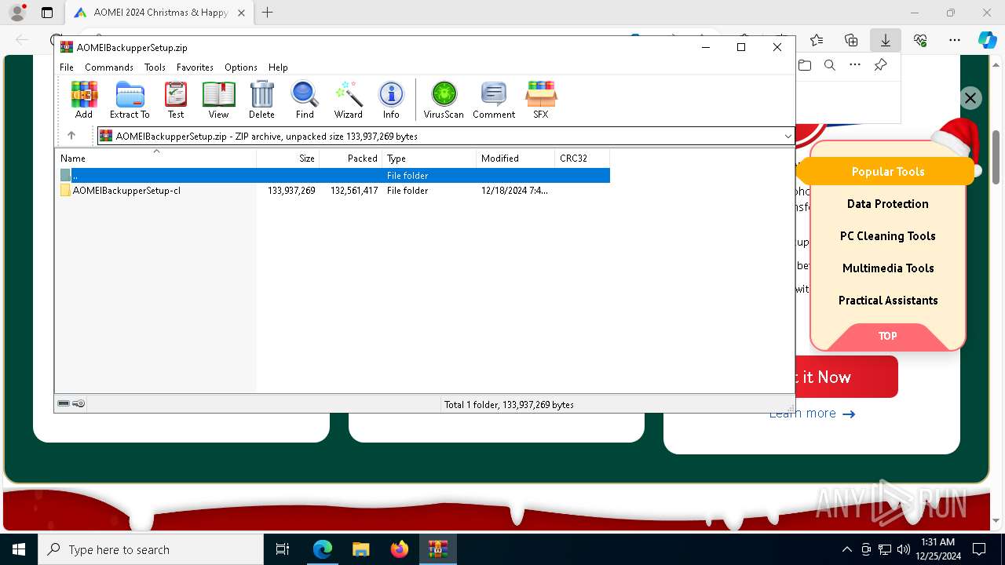Open Edge profile avatar icon
Screen dimensions: 1005x565
[17, 13]
